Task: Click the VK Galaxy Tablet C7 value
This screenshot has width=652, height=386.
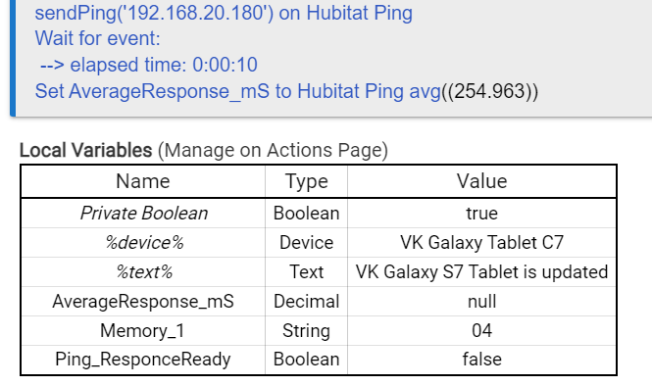Action: coord(482,243)
